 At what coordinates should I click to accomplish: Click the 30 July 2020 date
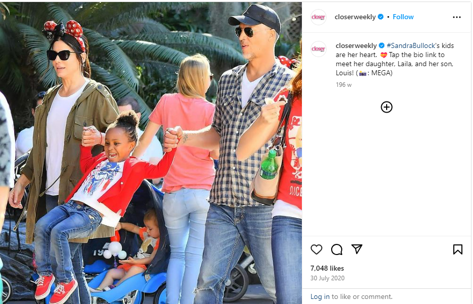(327, 278)
